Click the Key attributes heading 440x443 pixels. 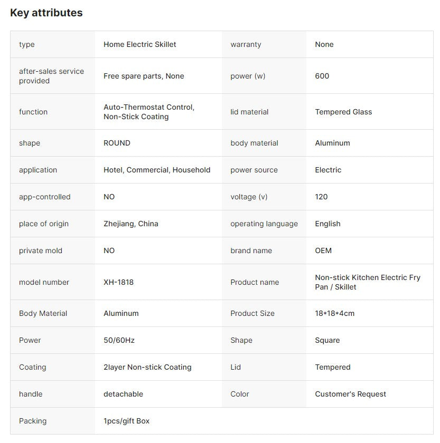pyautogui.click(x=46, y=13)
